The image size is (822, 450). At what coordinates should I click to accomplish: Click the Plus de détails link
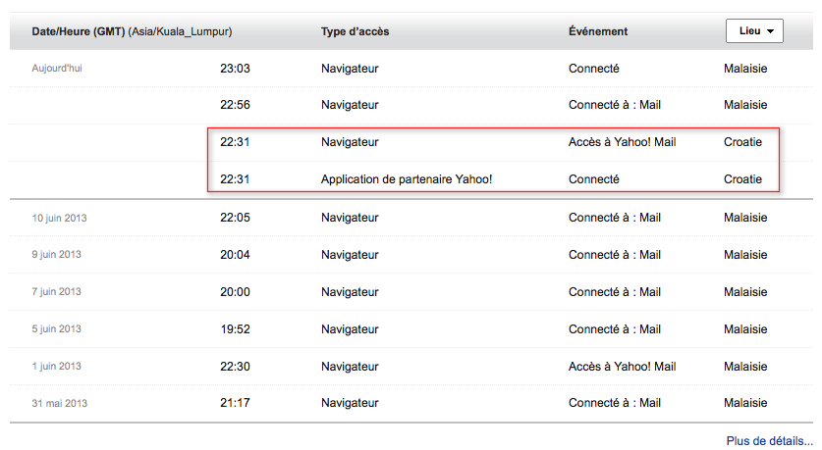pyautogui.click(x=769, y=440)
